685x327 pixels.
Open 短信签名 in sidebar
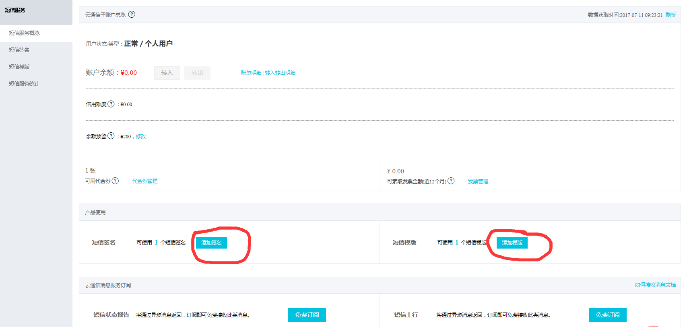click(36, 50)
